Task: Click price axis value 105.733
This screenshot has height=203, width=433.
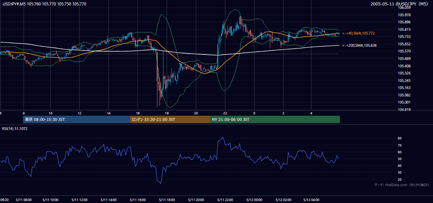Action: (x=404, y=37)
